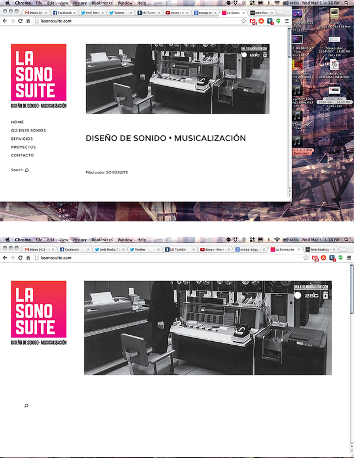
Task: Open the QUIENES SOMOS page link
Action: point(28,130)
